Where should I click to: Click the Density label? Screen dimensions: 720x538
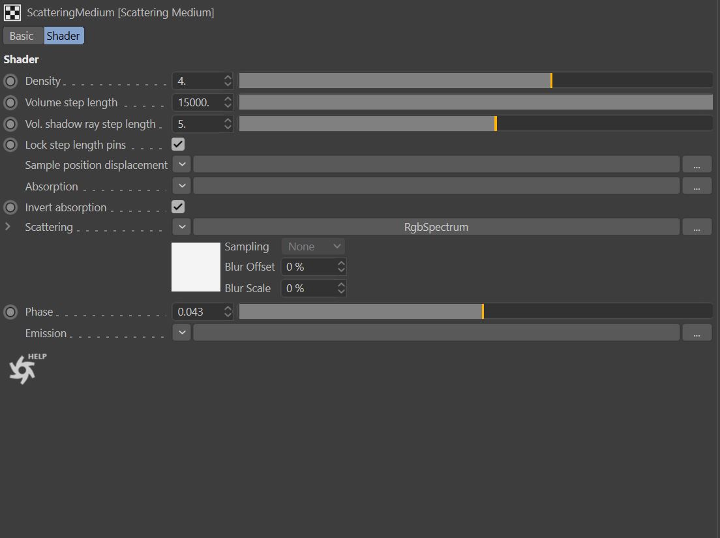click(x=42, y=81)
